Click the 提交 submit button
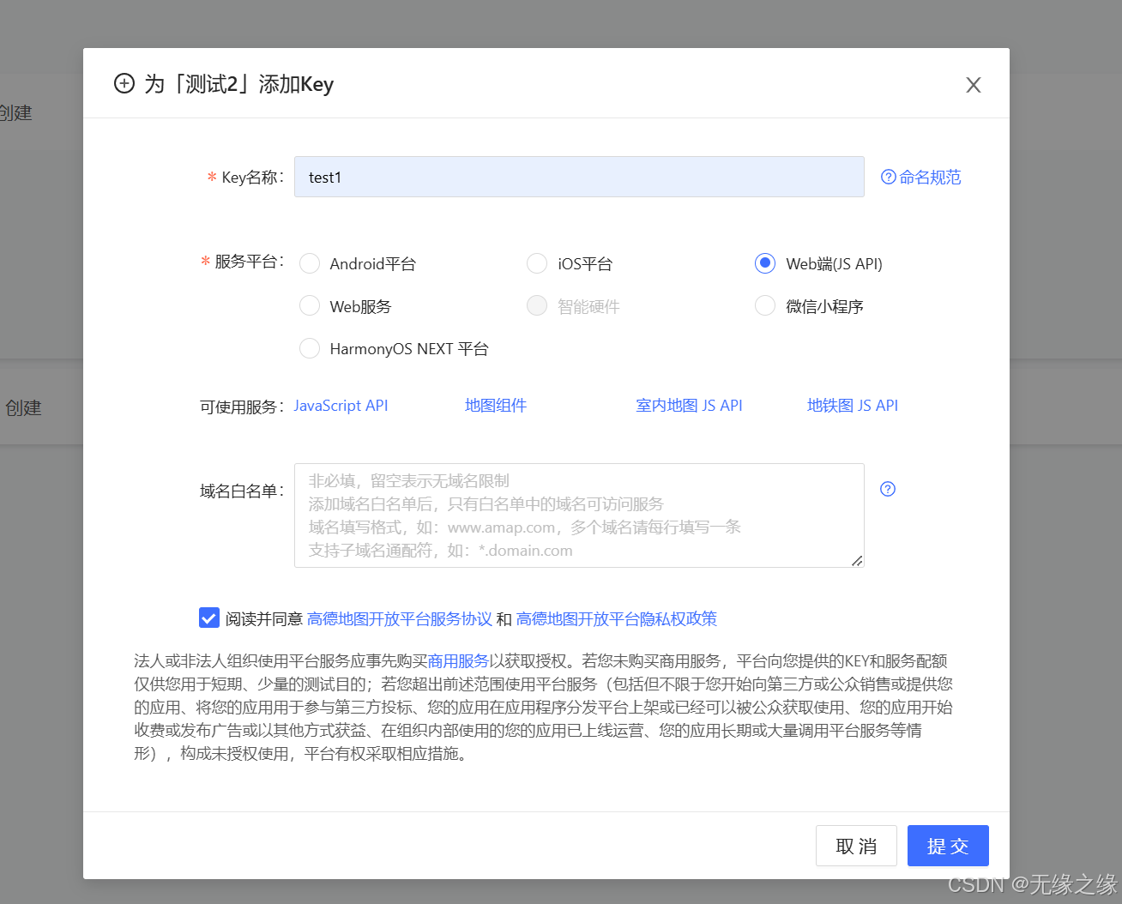 coord(948,846)
